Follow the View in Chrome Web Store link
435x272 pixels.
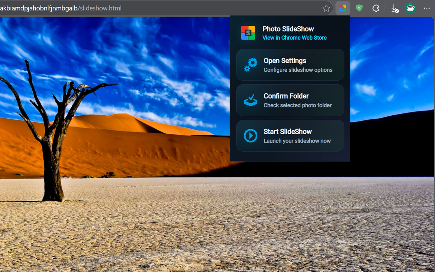(295, 38)
